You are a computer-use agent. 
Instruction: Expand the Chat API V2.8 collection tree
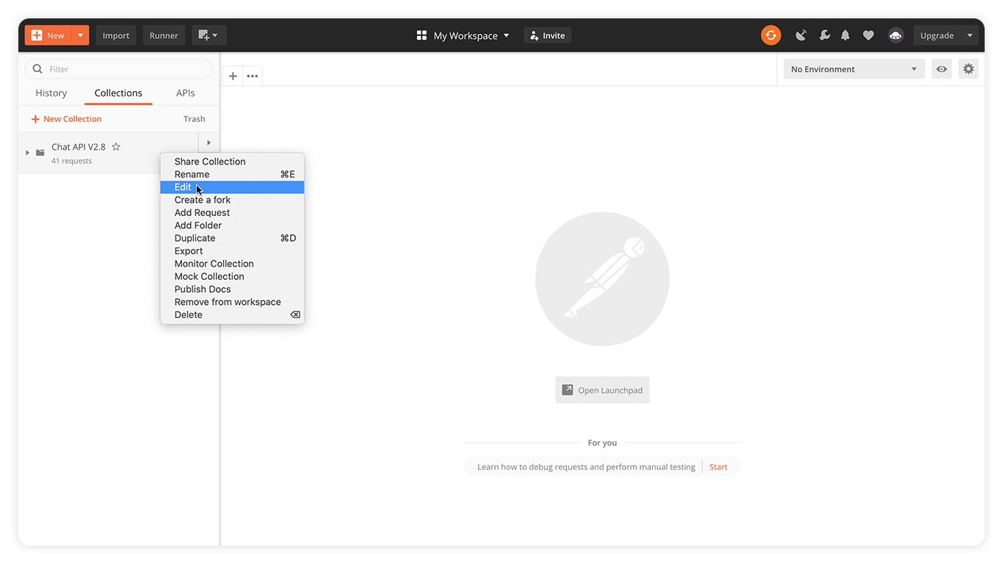28,153
